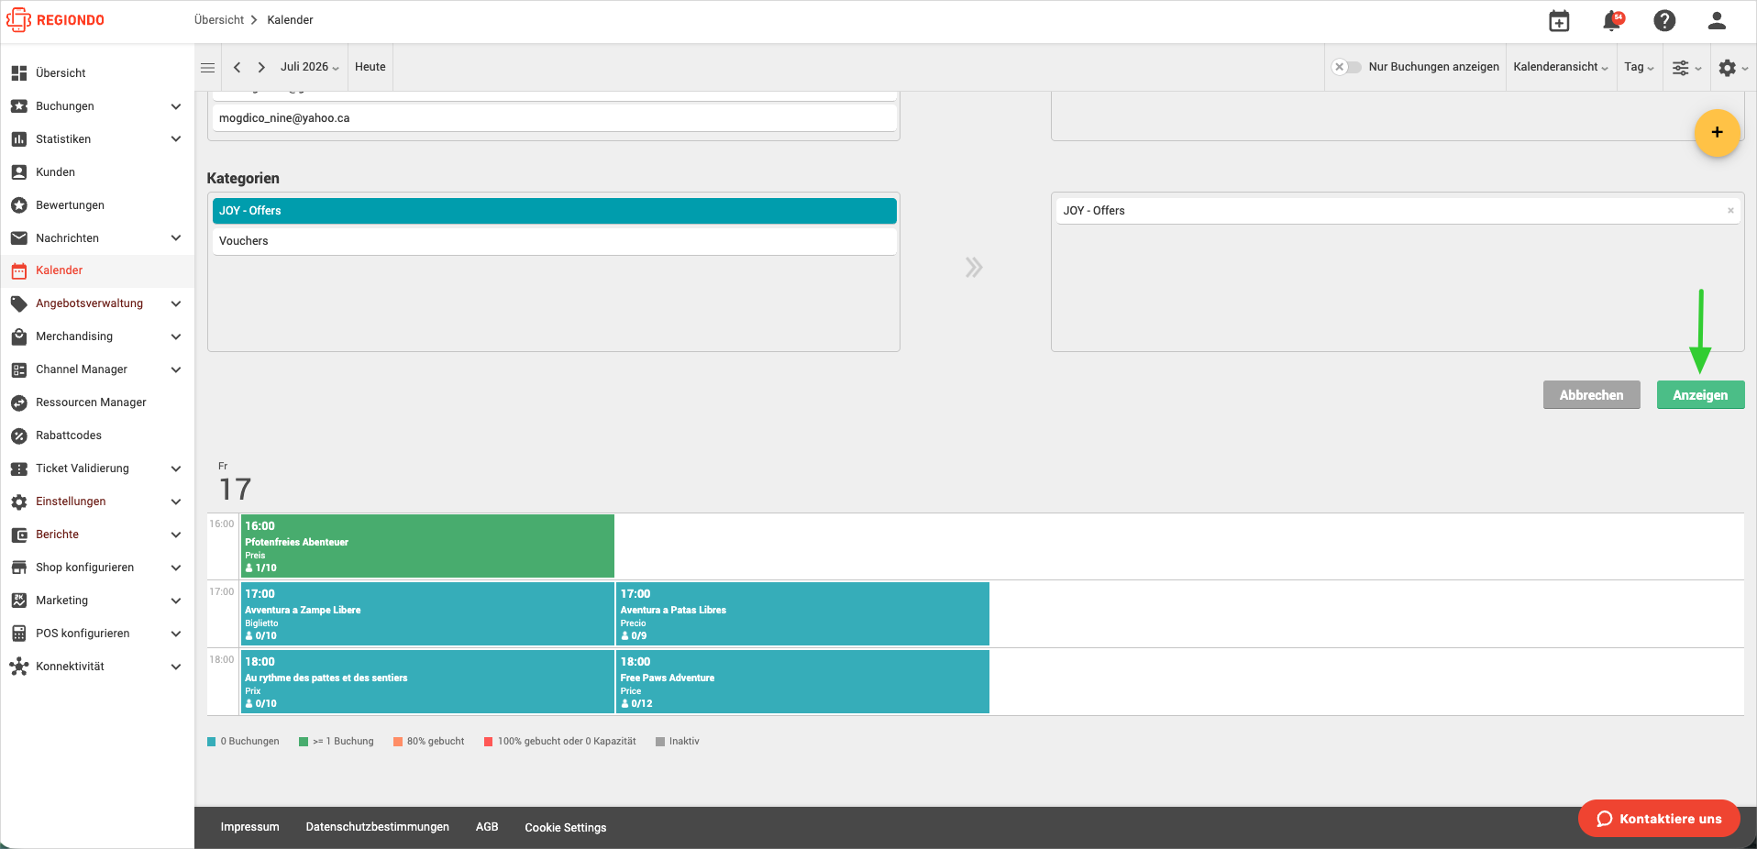Go to previous day arrow

click(x=238, y=67)
